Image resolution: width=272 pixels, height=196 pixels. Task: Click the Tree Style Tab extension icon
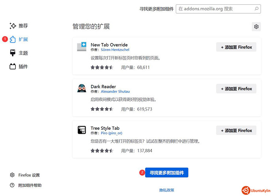tap(82, 130)
